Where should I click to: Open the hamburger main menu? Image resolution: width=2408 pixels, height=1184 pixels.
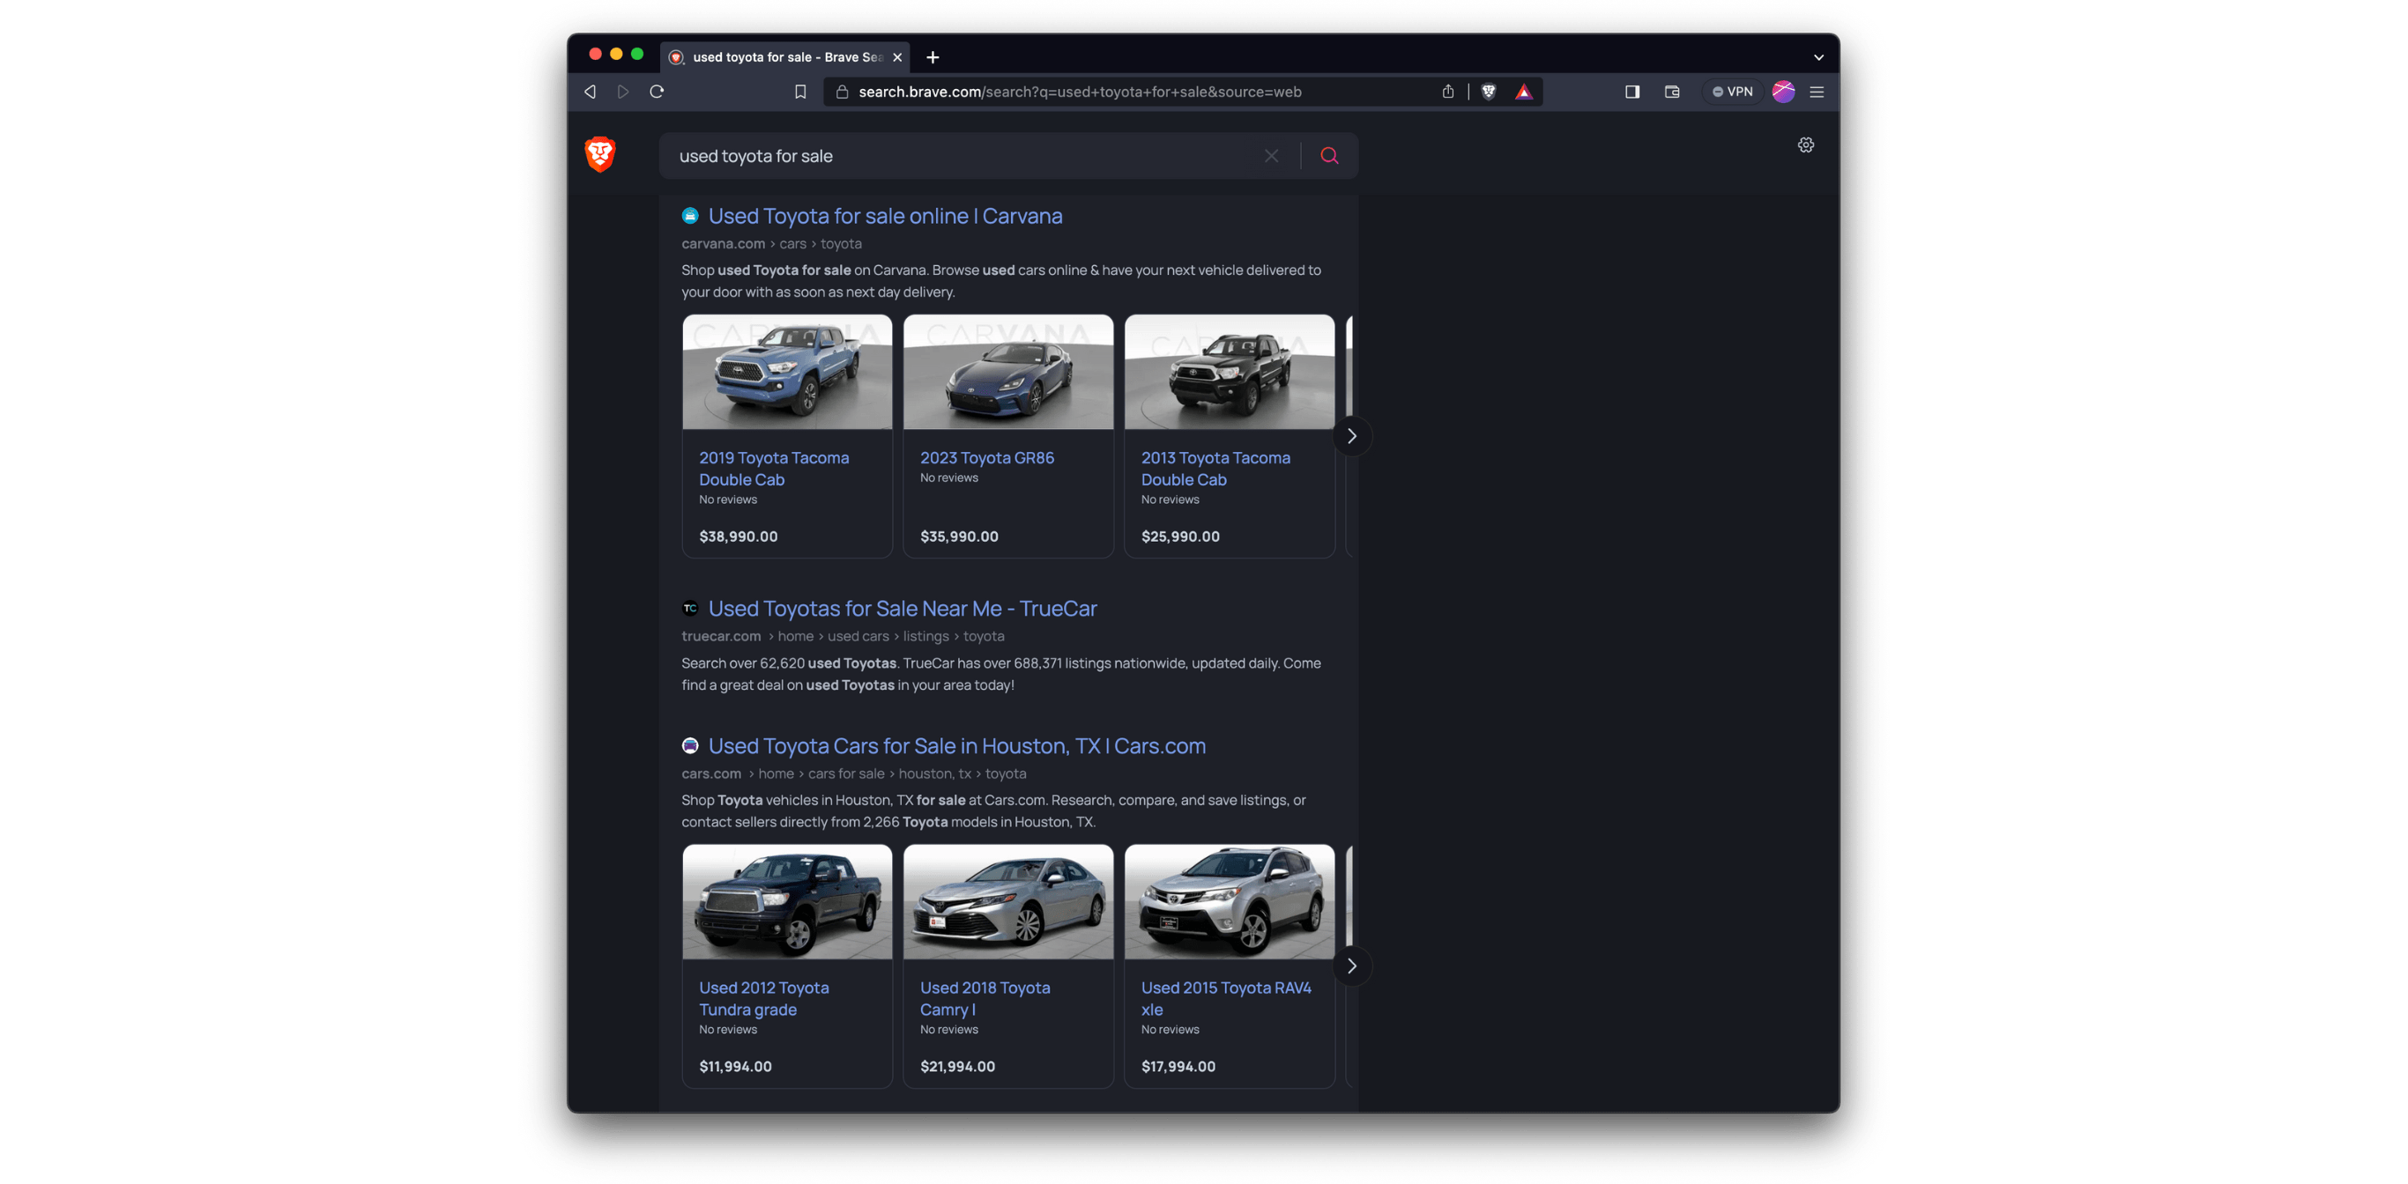pos(1817,92)
